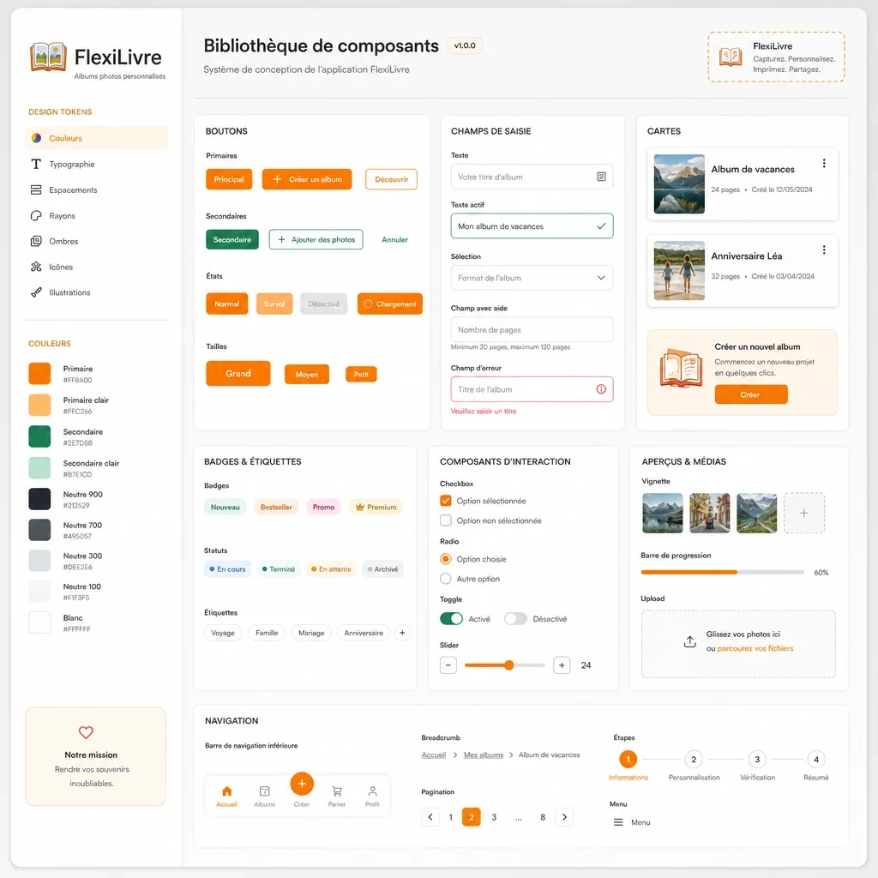Open the three-dot menu on Album de vacances card
Screen dimensions: 878x878
[x=824, y=163]
